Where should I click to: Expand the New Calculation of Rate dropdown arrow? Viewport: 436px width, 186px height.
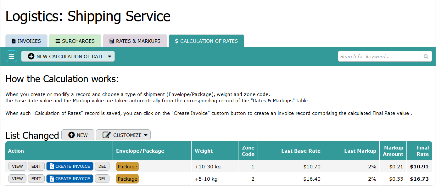[110, 57]
